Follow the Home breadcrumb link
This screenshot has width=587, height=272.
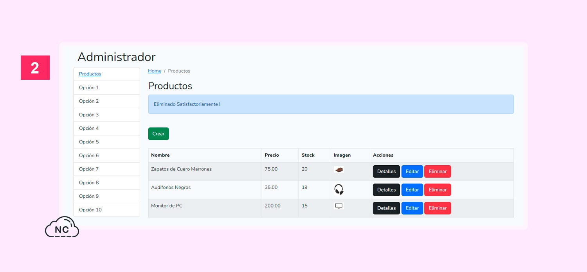[x=155, y=71]
